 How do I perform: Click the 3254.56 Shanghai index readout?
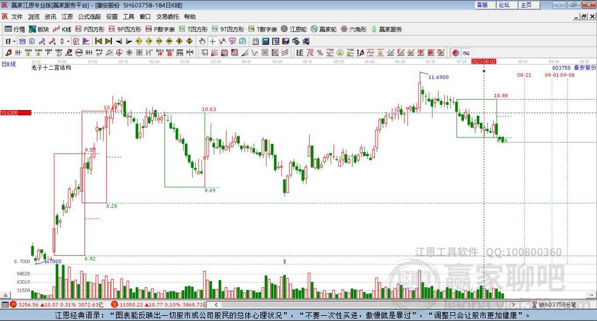point(28,305)
